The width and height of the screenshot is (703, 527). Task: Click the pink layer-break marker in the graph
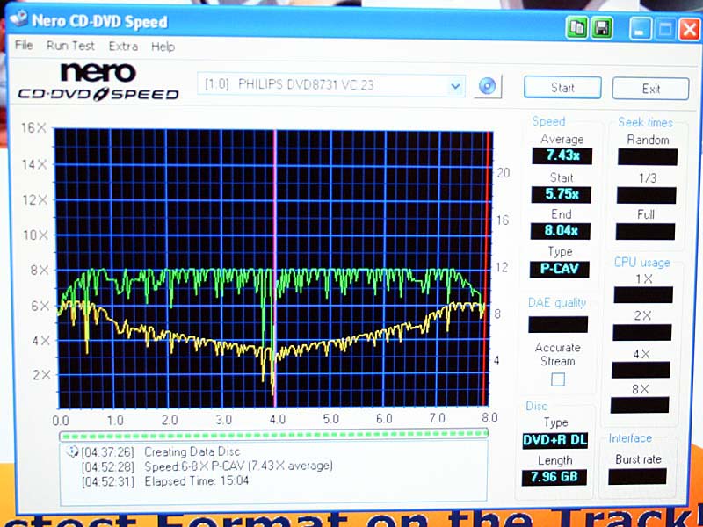click(x=274, y=268)
